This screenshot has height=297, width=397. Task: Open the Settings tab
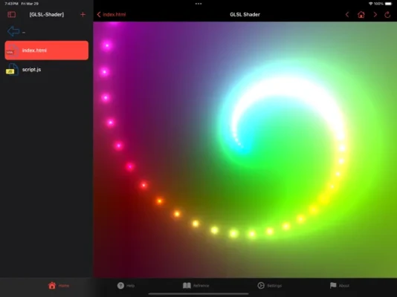pos(270,285)
